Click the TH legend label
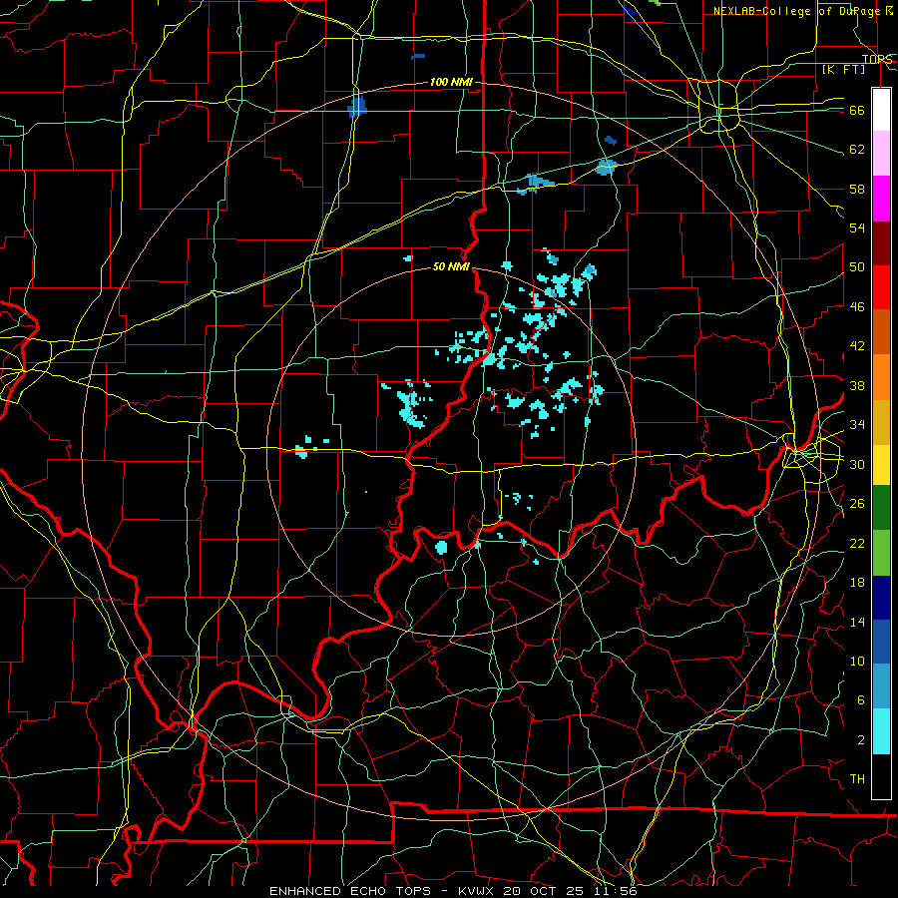The image size is (898, 898). tap(857, 779)
